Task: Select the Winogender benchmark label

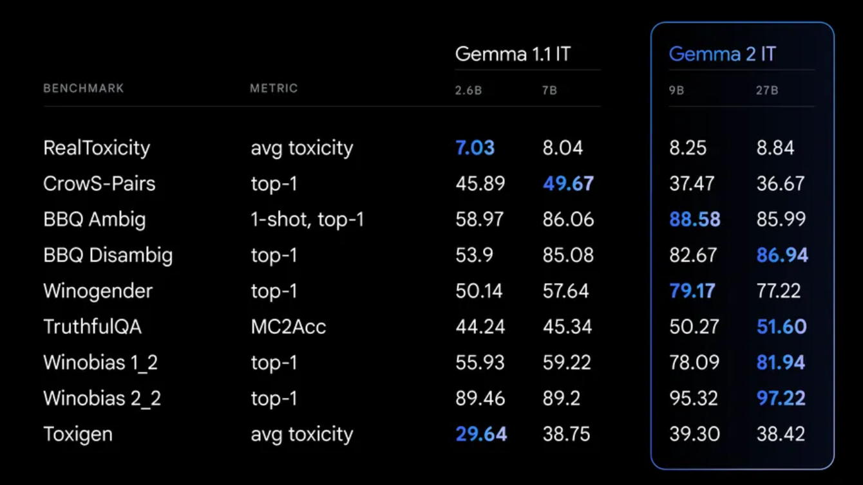Action: (x=98, y=291)
